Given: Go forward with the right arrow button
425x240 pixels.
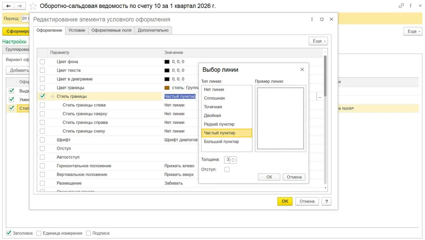Looking at the screenshot, I should (20, 6).
